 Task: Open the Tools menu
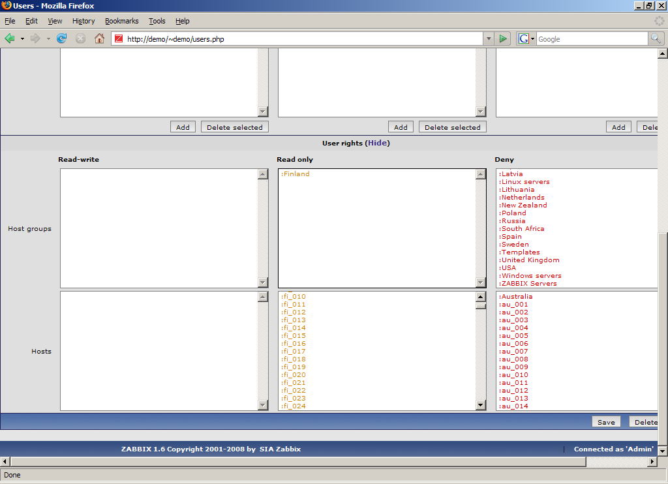(157, 21)
